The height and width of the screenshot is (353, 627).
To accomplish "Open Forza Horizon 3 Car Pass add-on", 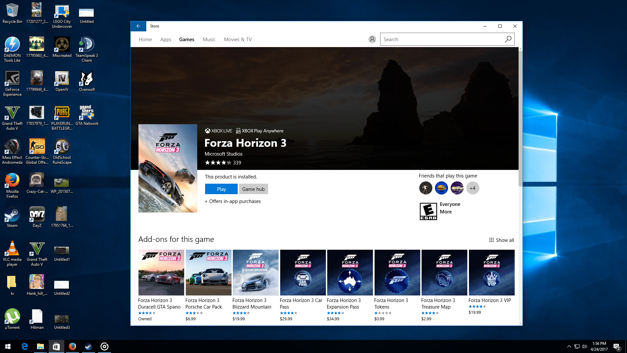I will coord(303,285).
